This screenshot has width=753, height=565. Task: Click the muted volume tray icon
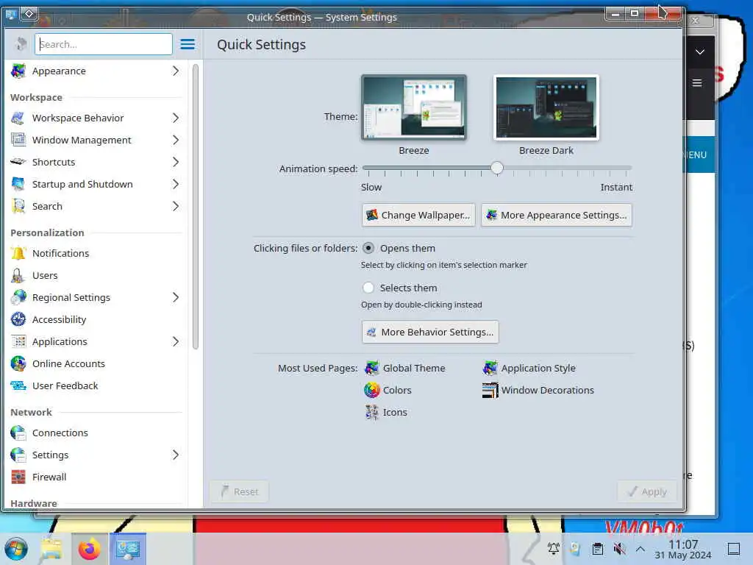click(x=619, y=549)
